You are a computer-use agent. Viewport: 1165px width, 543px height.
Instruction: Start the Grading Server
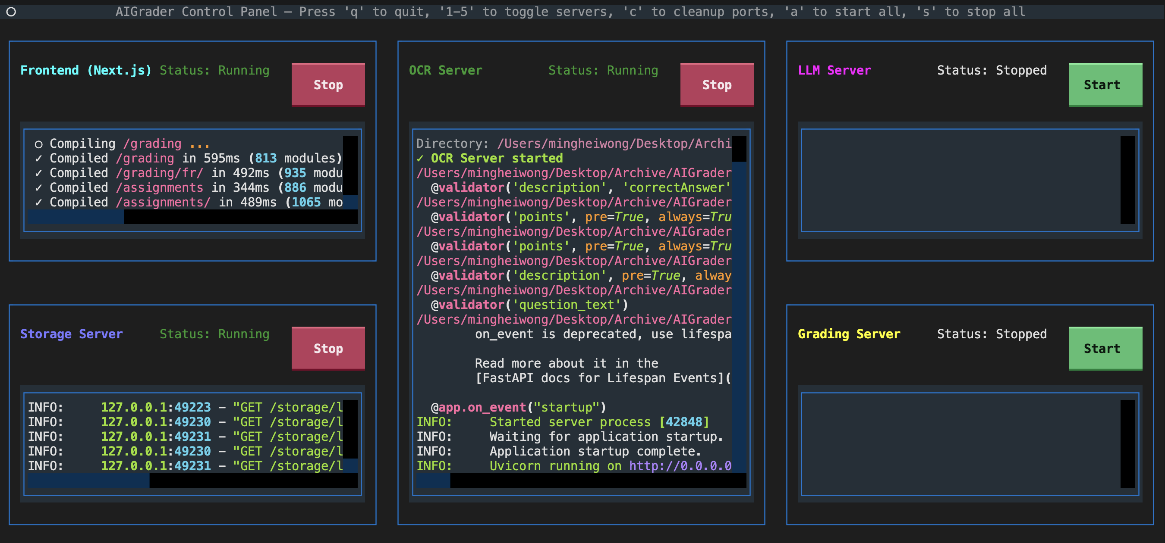point(1105,348)
